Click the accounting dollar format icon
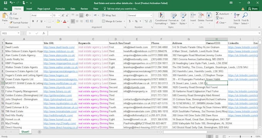 pyautogui.click(x=130, y=21)
